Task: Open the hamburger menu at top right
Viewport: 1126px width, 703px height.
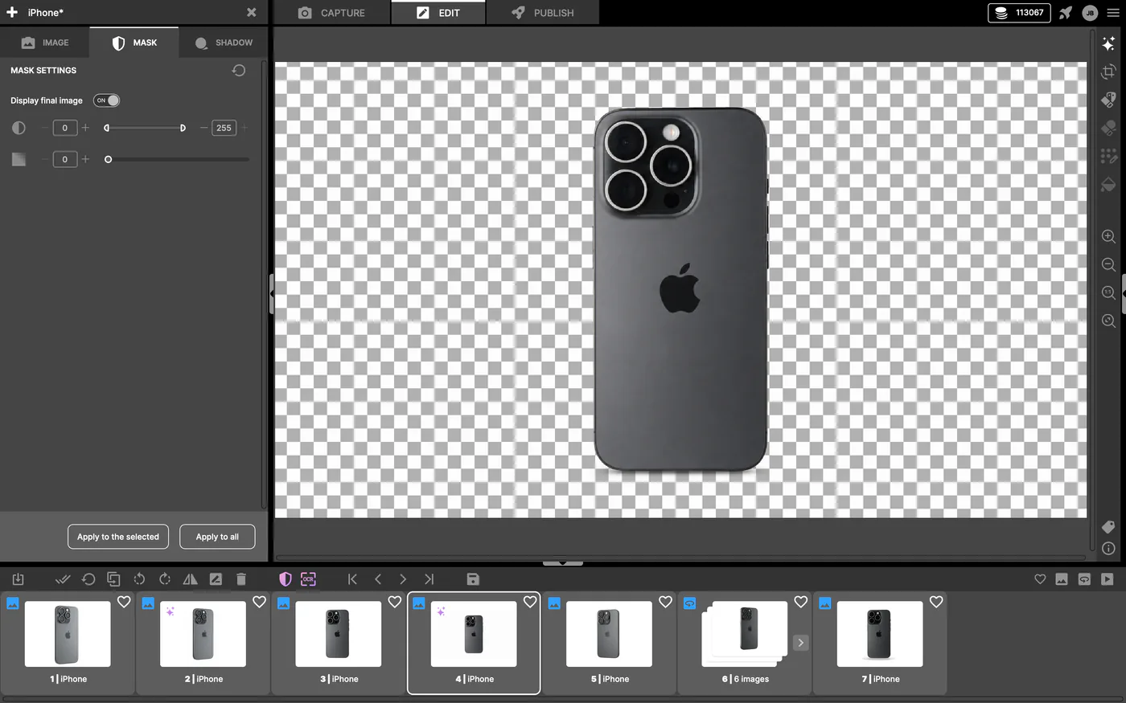Action: coord(1113,13)
